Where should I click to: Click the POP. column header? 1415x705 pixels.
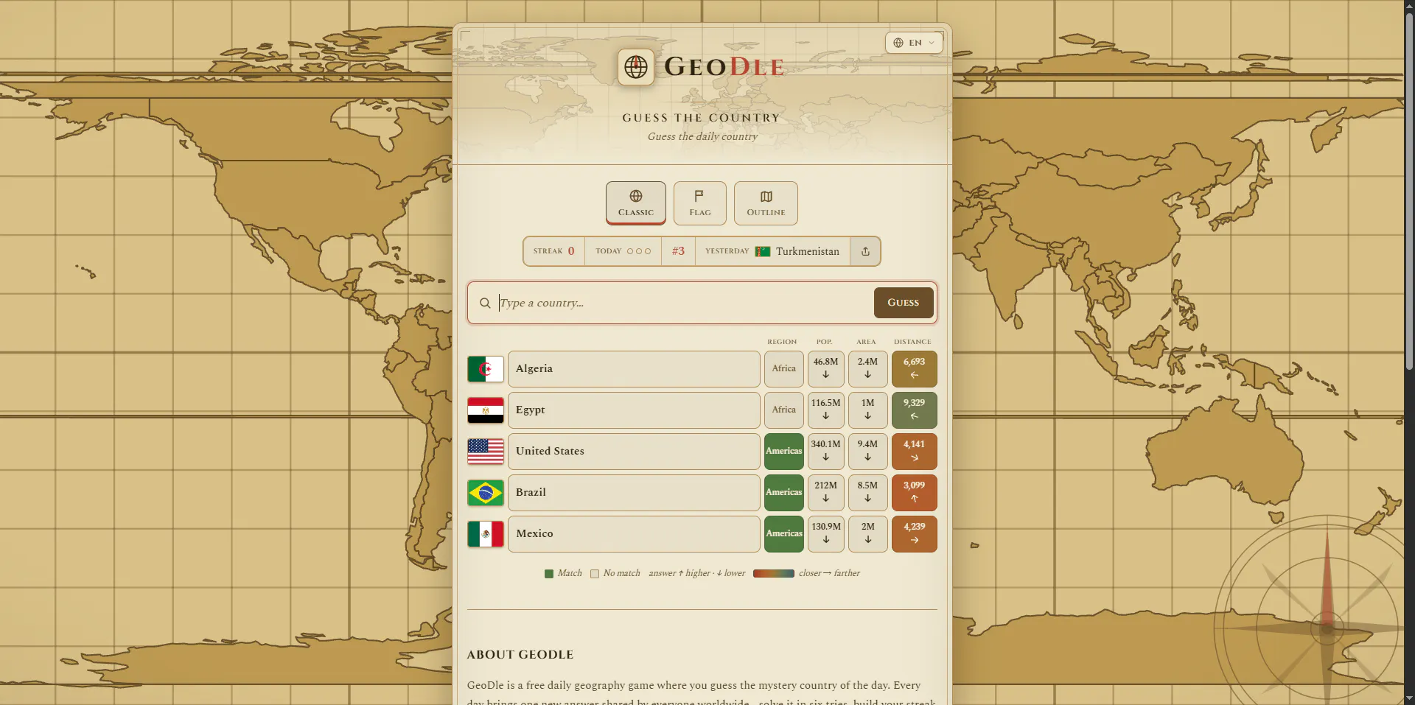coord(824,342)
